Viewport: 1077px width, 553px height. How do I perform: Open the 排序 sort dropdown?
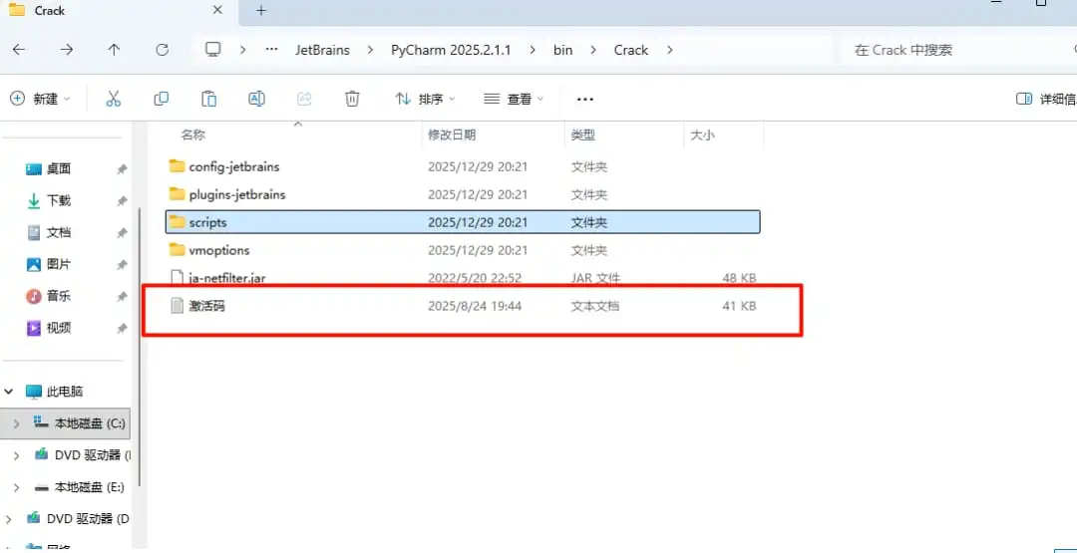425,99
